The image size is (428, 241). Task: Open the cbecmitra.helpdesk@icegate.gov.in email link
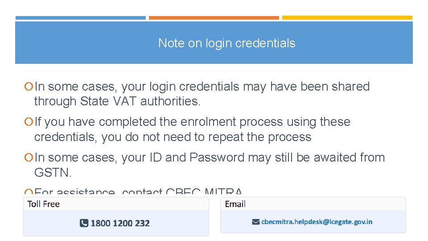click(317, 221)
